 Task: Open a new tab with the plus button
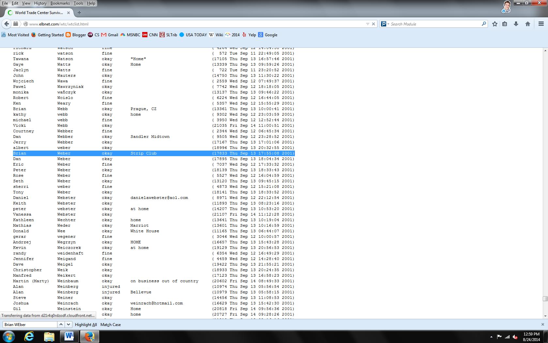pyautogui.click(x=79, y=13)
